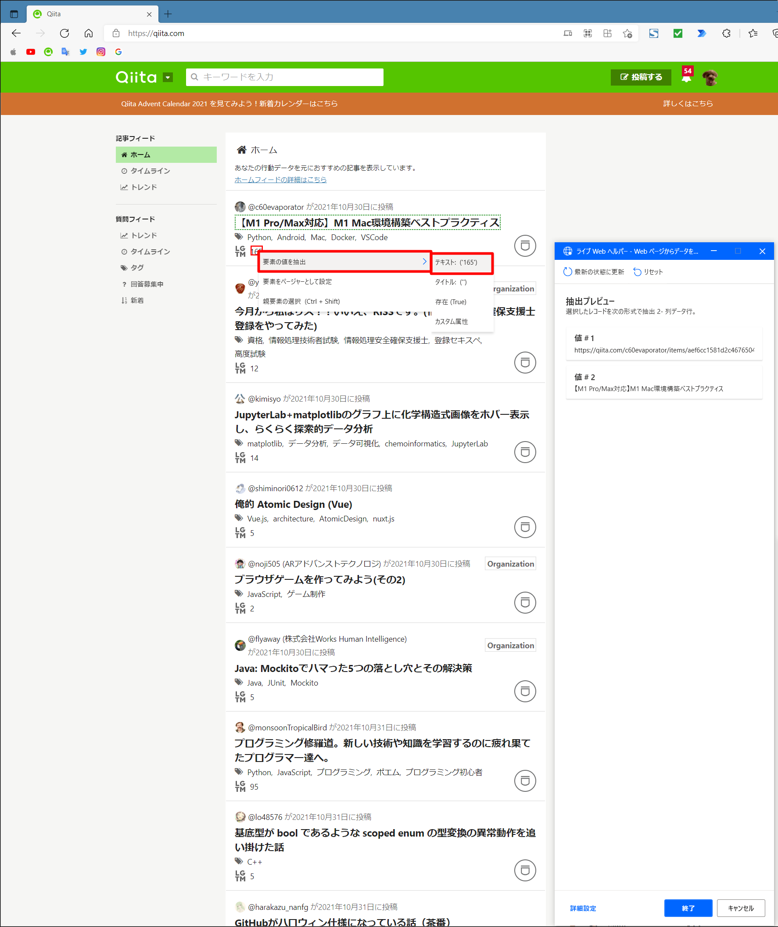Open browser extensions puzzle icon

[726, 33]
